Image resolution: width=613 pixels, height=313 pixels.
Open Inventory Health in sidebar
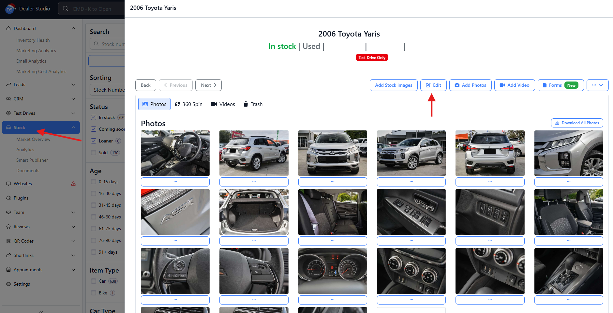click(x=33, y=40)
